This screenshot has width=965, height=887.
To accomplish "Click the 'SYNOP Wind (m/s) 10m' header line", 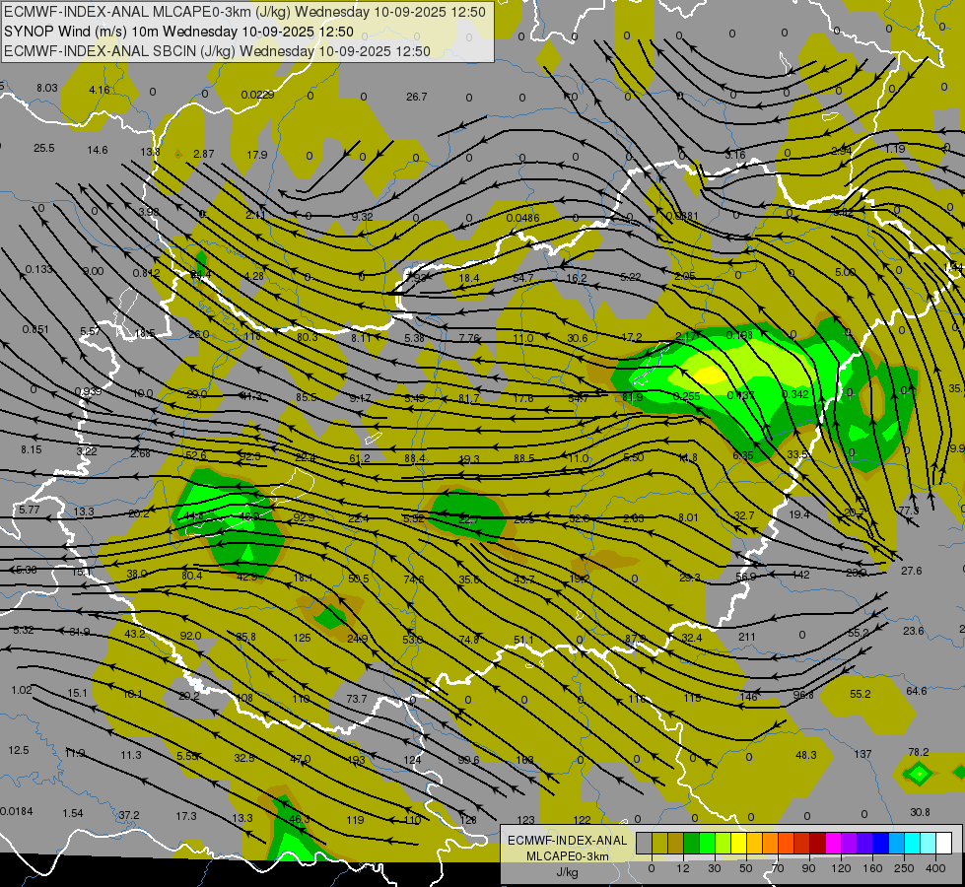I will coord(178,32).
